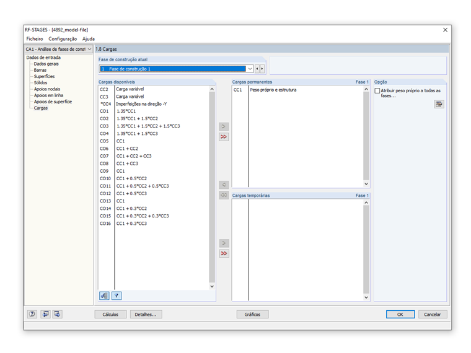Select CC3 Carga variável in available loads
Viewport: 471px width, 353px height.
coord(154,97)
